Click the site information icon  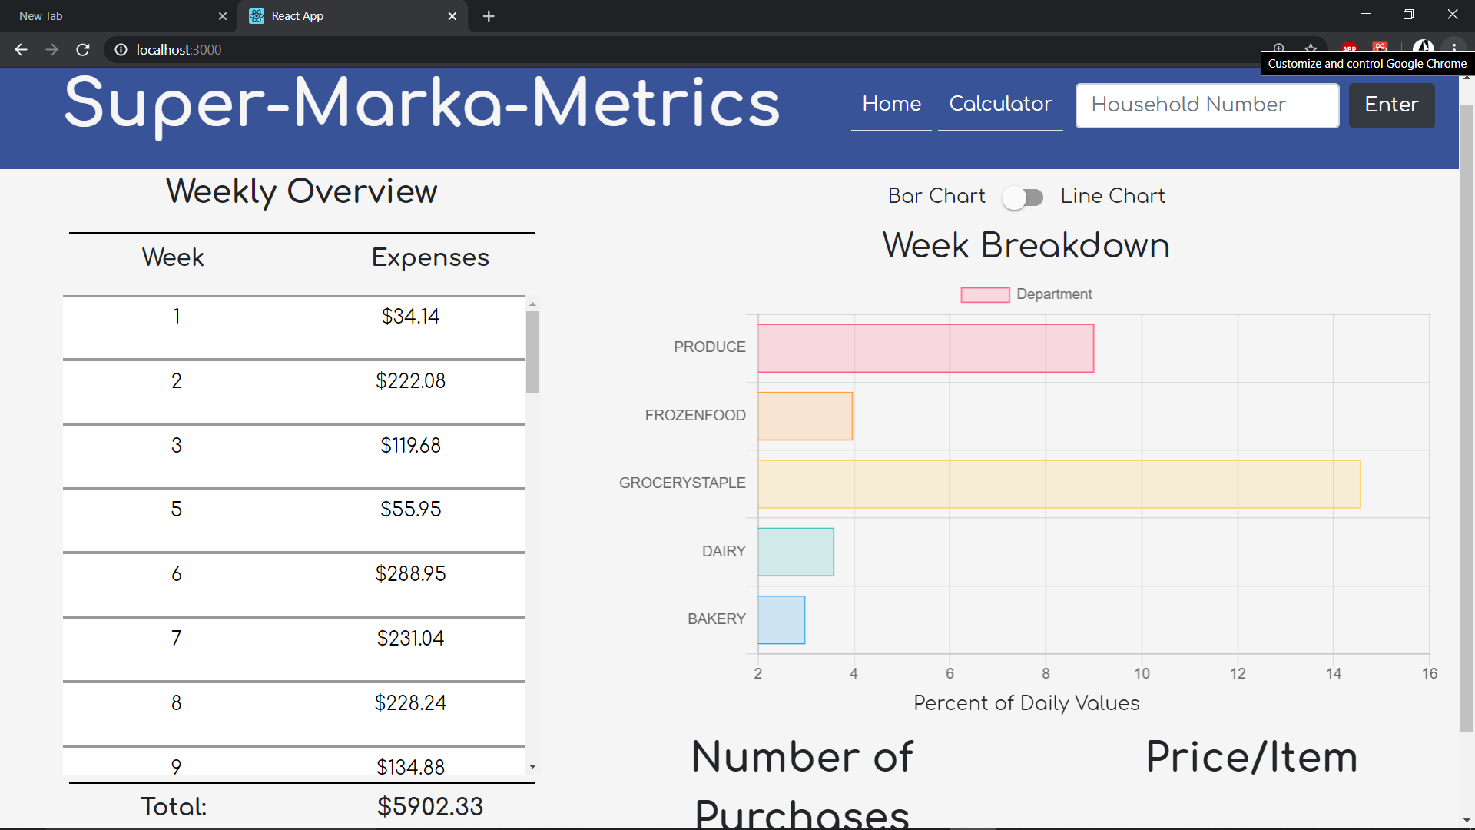pos(121,50)
